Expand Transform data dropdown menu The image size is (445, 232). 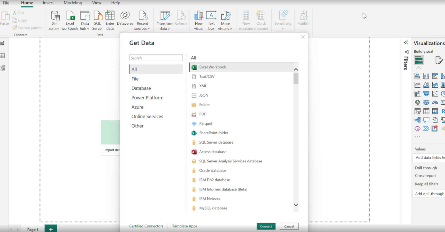click(x=165, y=29)
